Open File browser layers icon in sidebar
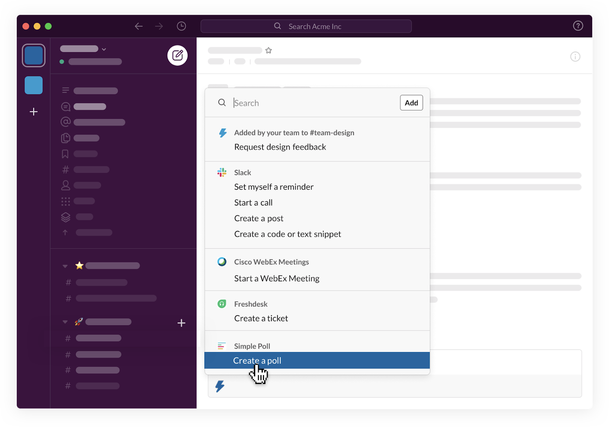The height and width of the screenshot is (427, 609). pos(65,217)
